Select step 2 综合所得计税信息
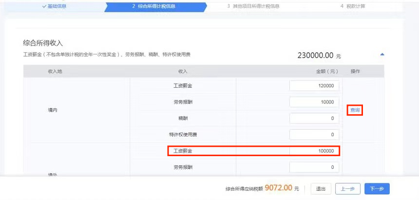Viewport: 419px width, 200px height. pyautogui.click(x=153, y=7)
